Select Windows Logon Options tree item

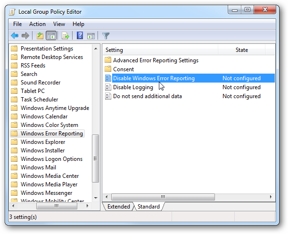[x=51, y=159]
